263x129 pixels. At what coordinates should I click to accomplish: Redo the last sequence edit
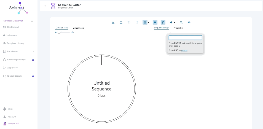pyautogui.click(x=137, y=22)
